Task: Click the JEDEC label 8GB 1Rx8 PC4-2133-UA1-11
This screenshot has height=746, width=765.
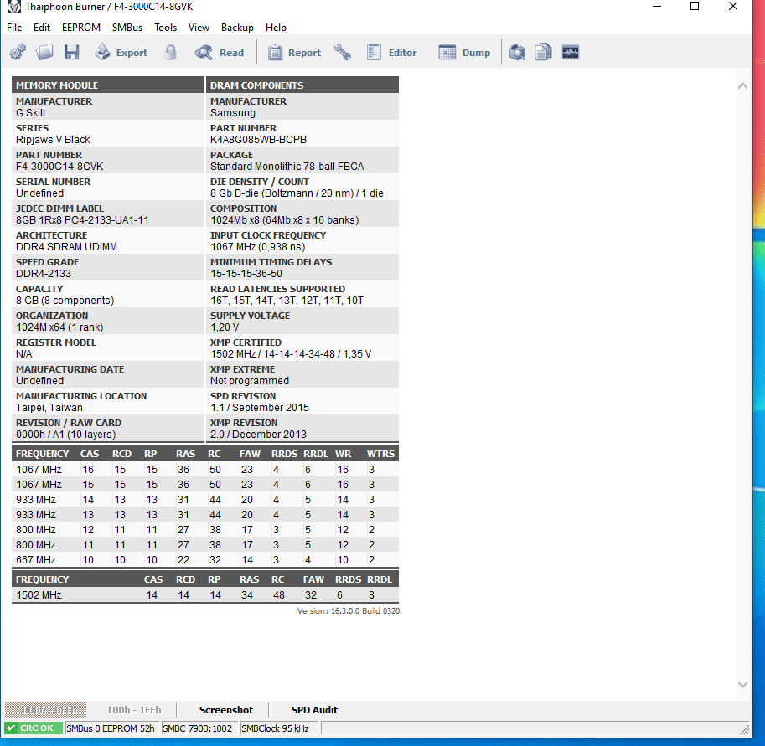Action: point(82,220)
